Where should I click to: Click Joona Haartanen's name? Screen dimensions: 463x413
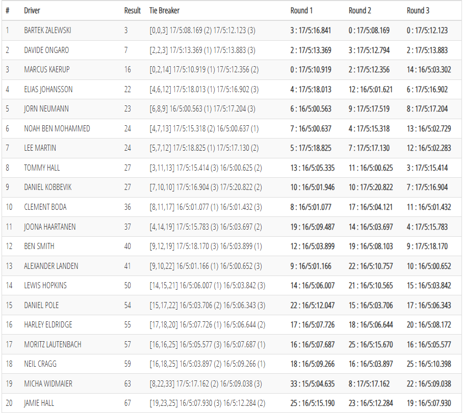click(x=49, y=227)
